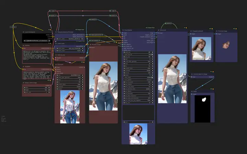The width and height of the screenshot is (247, 154).
Task: Collapse the VAE Decode node via its title dot
Action: click(x=56, y=55)
